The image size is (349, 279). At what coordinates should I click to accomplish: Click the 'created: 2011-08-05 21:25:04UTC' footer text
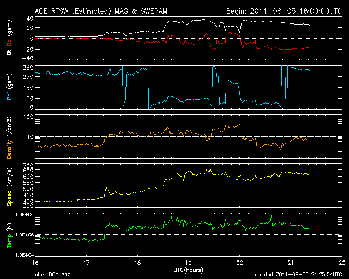[x=298, y=275]
